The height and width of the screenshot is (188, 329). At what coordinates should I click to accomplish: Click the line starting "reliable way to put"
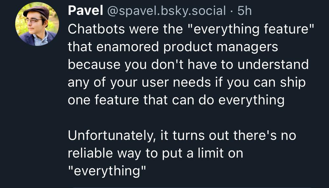[x=156, y=153]
